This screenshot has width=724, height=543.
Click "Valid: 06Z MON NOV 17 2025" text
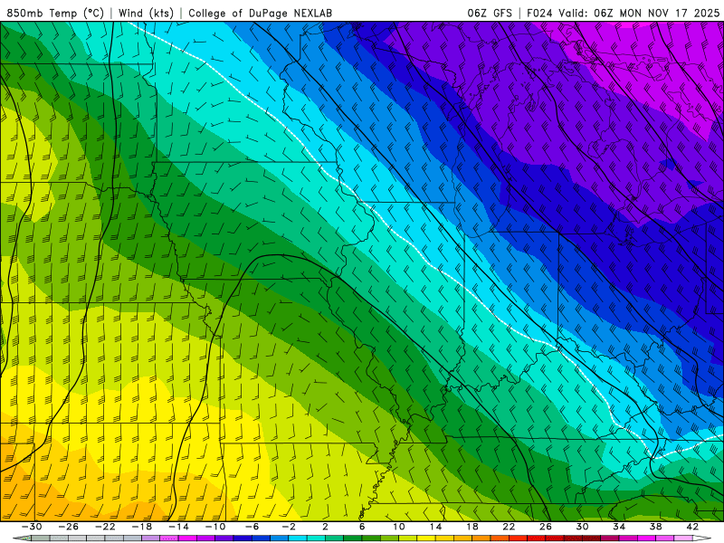click(639, 13)
